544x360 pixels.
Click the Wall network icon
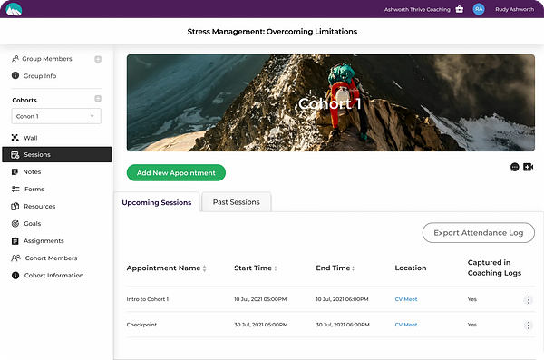15,138
